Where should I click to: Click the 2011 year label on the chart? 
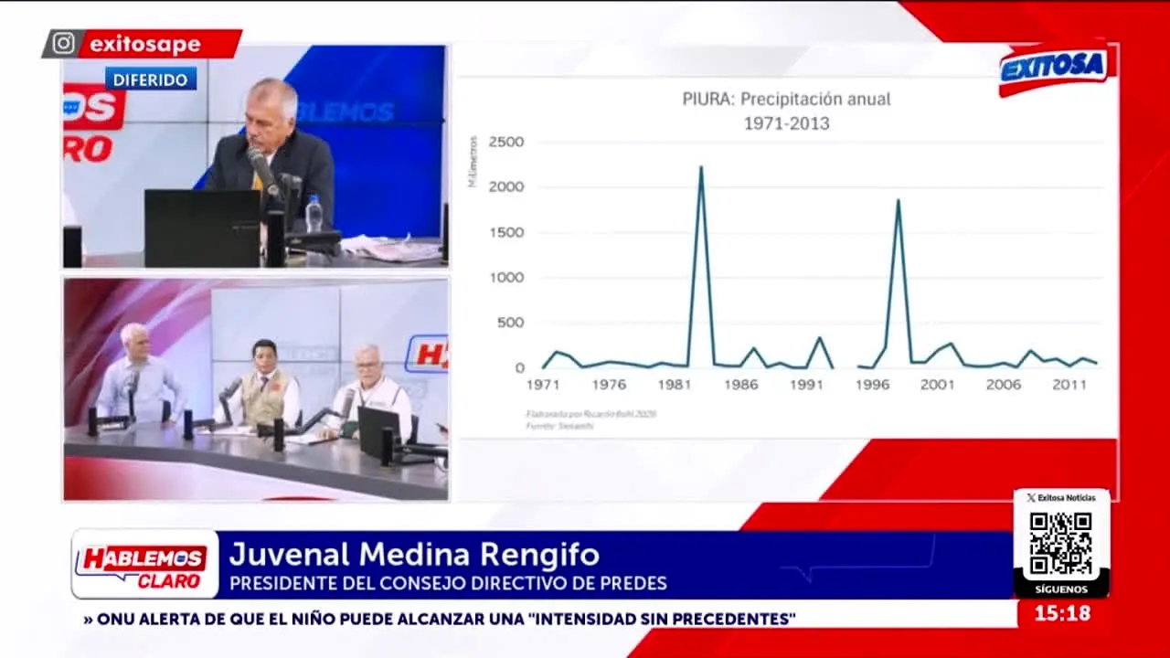(1069, 385)
